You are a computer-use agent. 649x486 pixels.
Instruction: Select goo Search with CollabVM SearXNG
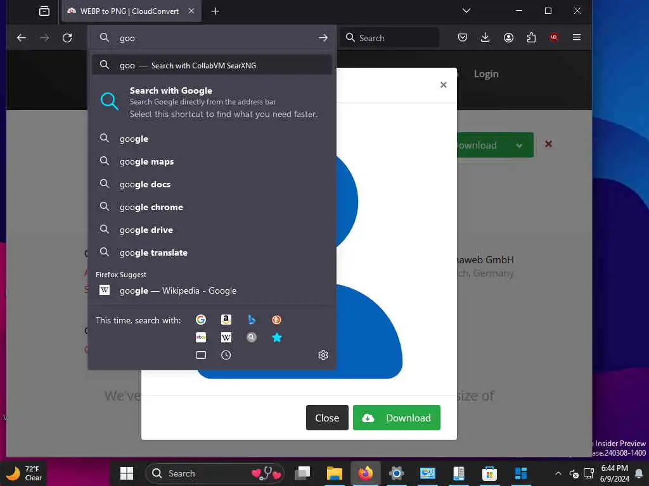[212, 65]
